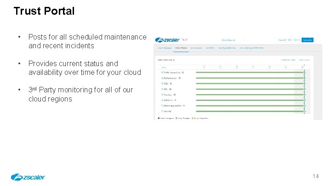Click the info icon beside Zscaler App Admin
This screenshot has width=331, height=186.
184,106
